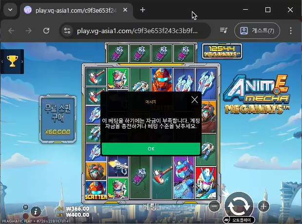The height and width of the screenshot is (224, 302).
Task: Expand the trophy panel with right arrow
Action: (x=22, y=62)
